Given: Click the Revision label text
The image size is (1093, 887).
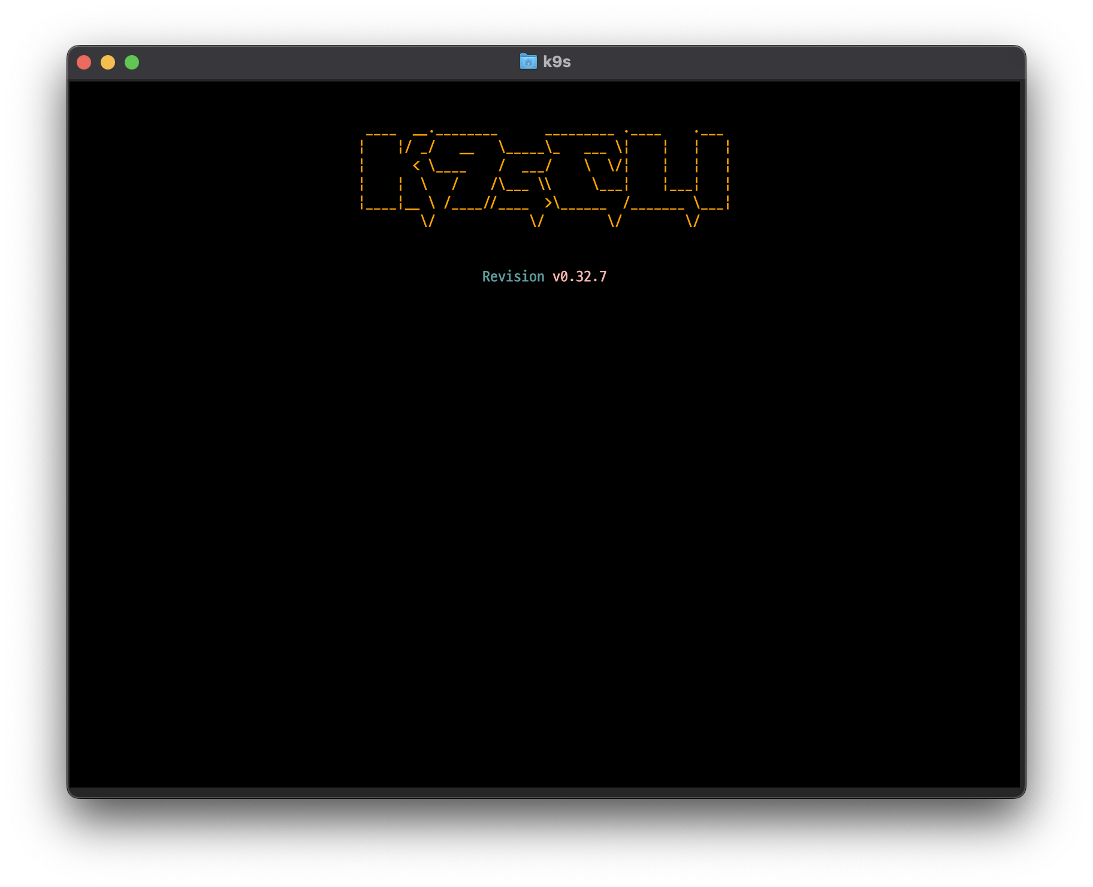Looking at the screenshot, I should pyautogui.click(x=513, y=276).
